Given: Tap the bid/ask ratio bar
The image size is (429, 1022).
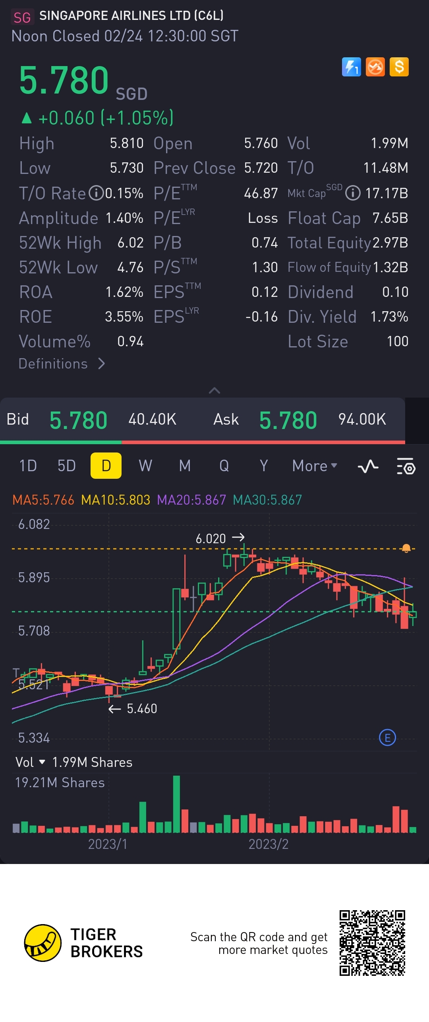Looking at the screenshot, I should (x=203, y=442).
